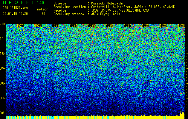
Task: Click the 1.1 kHz axis label
Action: (x=3, y=39)
